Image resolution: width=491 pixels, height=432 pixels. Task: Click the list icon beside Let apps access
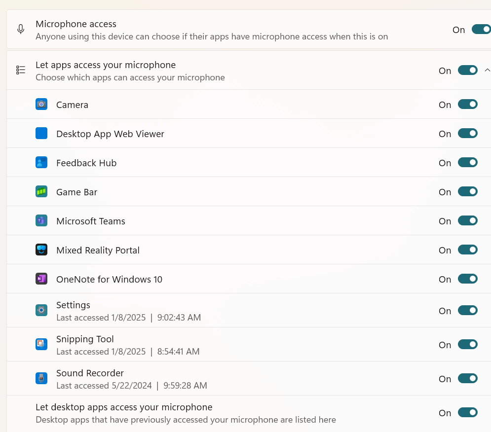pos(21,70)
